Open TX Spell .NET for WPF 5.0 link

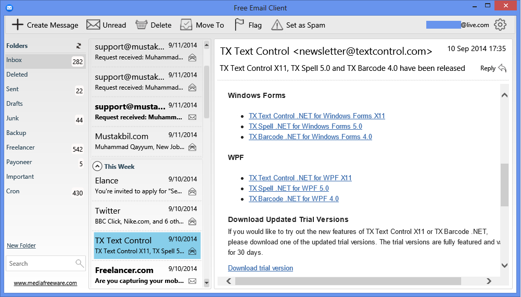pos(289,188)
